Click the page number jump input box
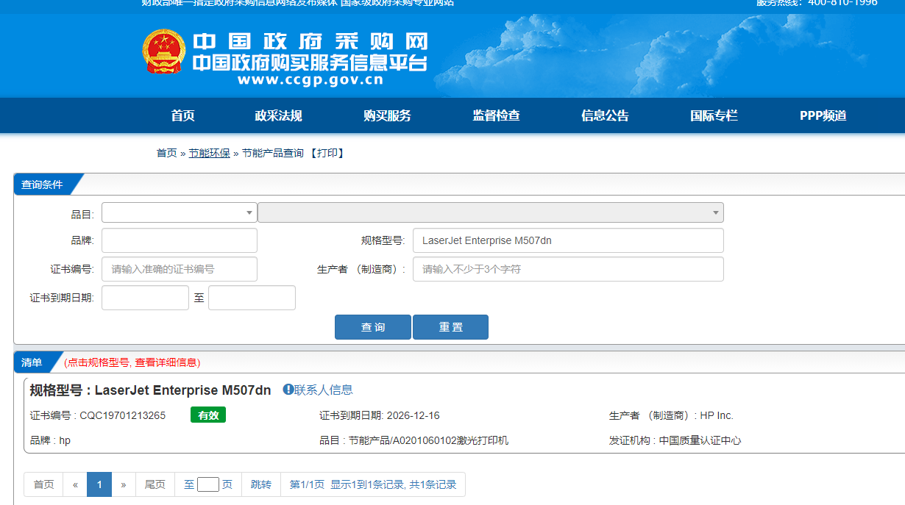Image resolution: width=905 pixels, height=505 pixels. 208,484
